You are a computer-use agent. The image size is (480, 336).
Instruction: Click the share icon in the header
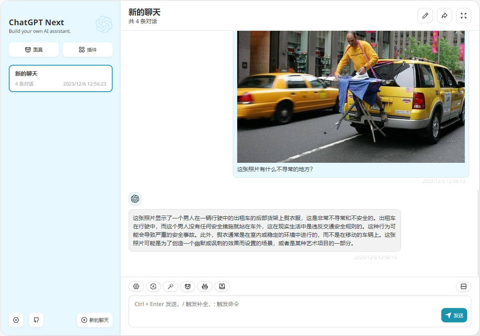point(444,16)
